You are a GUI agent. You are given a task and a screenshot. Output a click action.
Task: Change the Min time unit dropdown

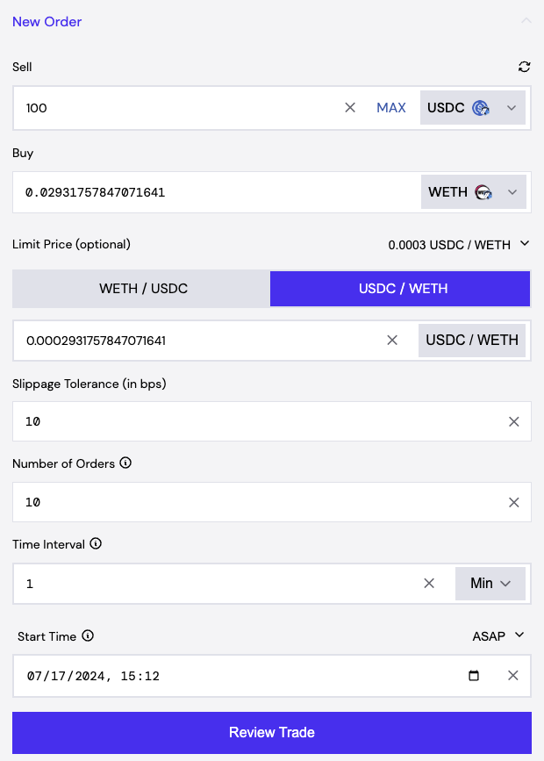490,583
